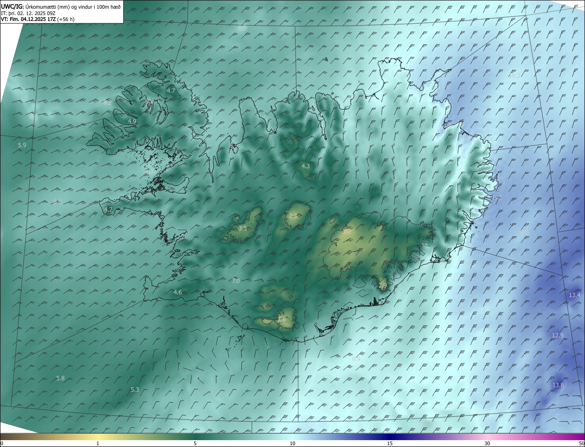Click the 5.9 value off the west coast
This screenshot has height=447, width=585.
click(22, 145)
